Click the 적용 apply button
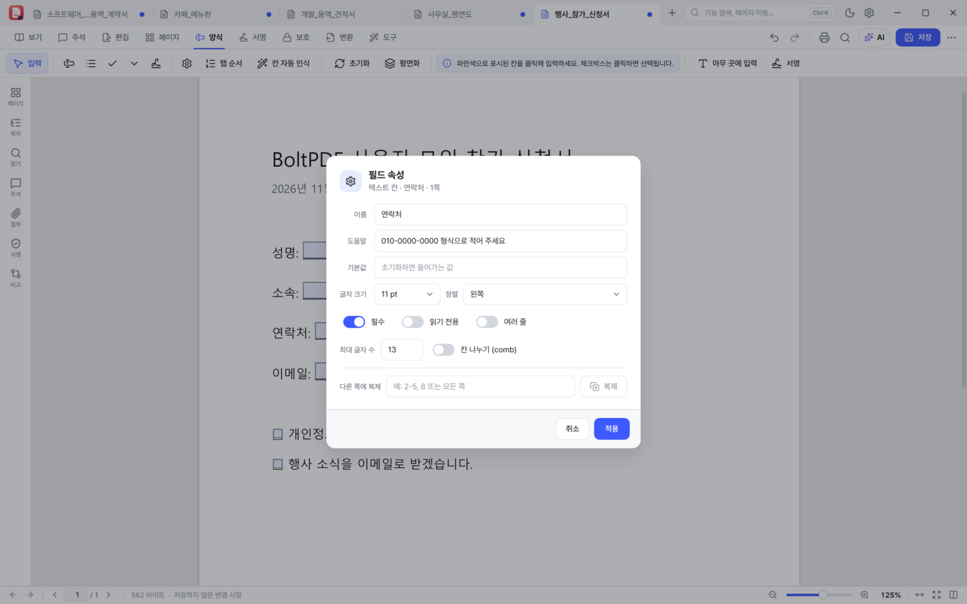 pos(612,429)
